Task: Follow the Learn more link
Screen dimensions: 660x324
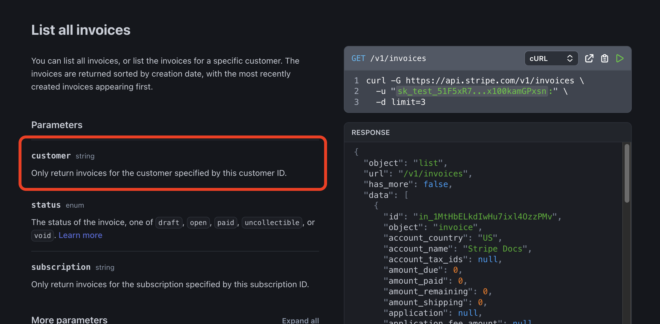Action: point(80,235)
